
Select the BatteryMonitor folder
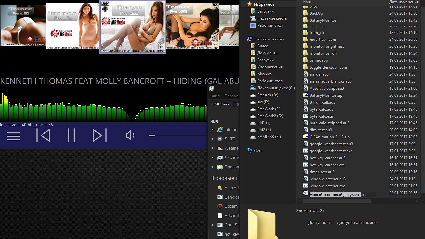[x=320, y=20]
